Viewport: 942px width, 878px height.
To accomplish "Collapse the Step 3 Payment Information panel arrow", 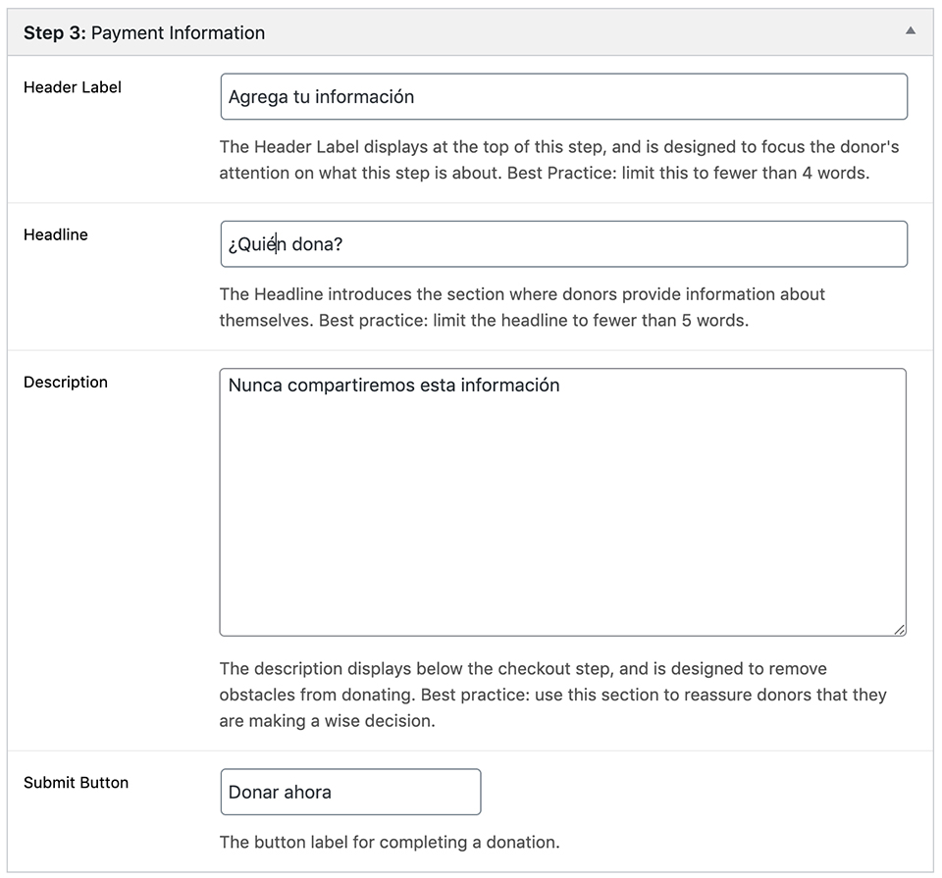I will (x=911, y=30).
